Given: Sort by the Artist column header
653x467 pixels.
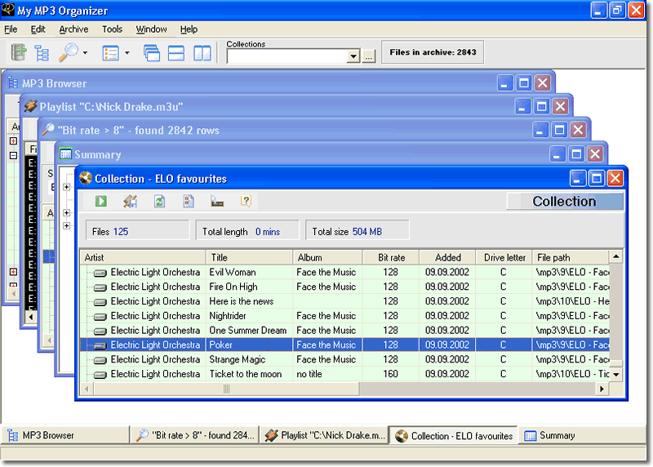Looking at the screenshot, I should pyautogui.click(x=143, y=257).
